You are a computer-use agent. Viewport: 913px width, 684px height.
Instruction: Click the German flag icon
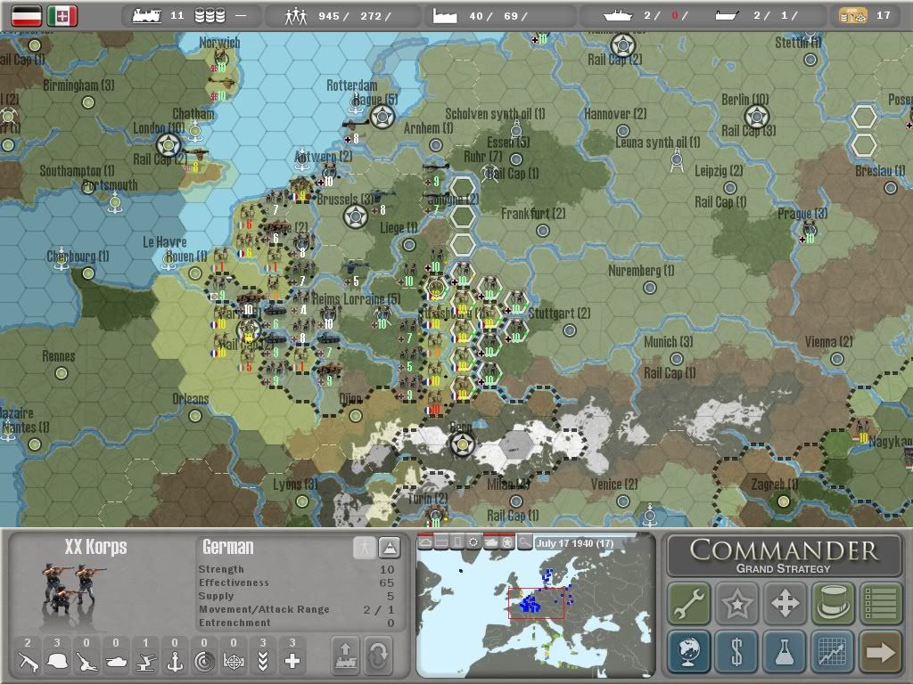click(x=26, y=16)
